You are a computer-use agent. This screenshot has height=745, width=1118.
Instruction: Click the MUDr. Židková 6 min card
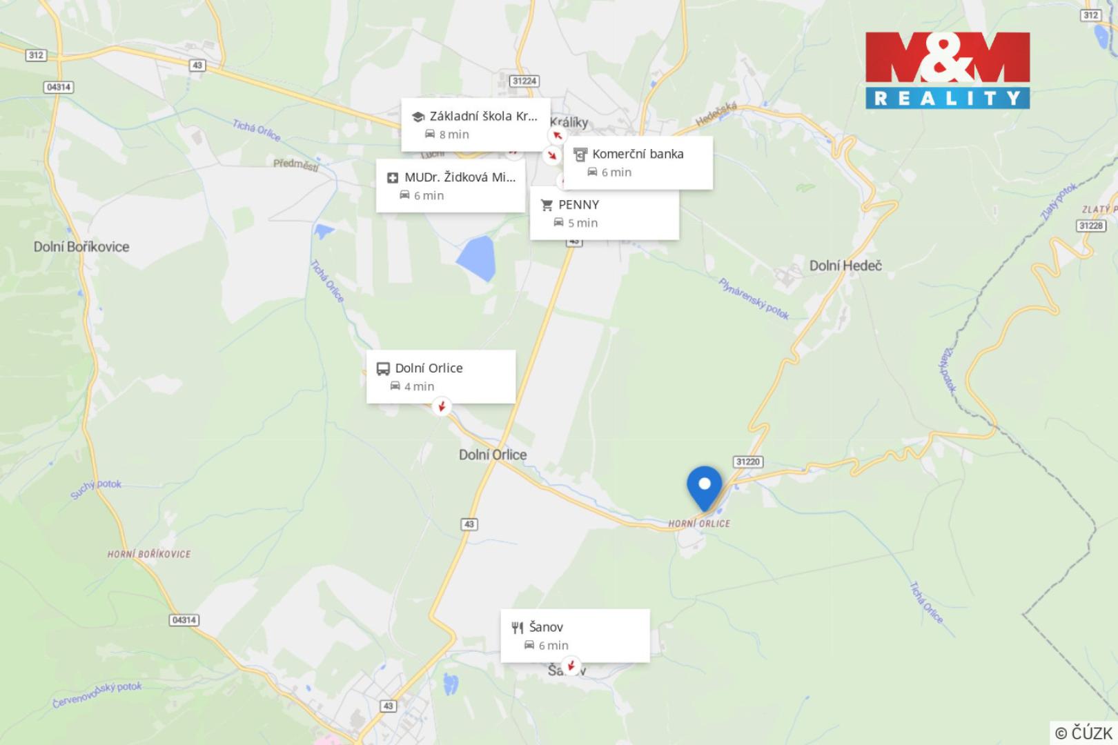tap(451, 186)
